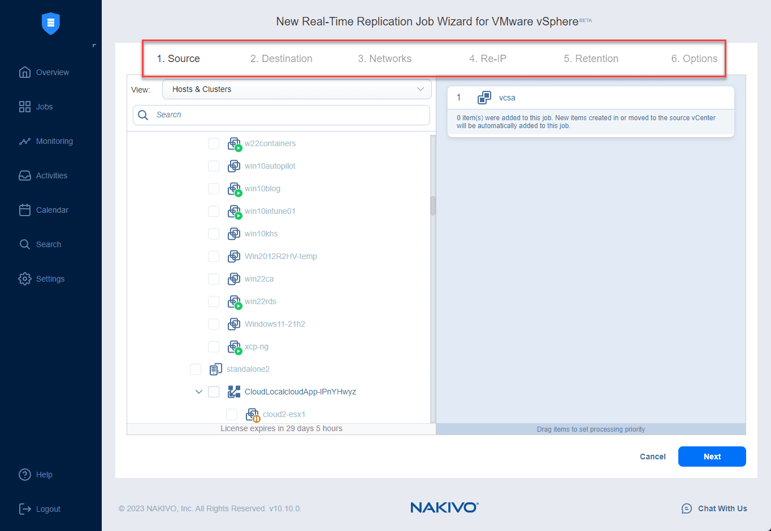
Task: Click the VM icon for xcp-ng
Action: coord(235,347)
